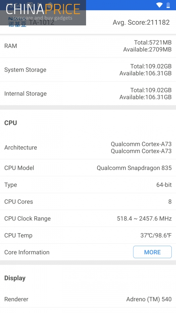Screen dimensions: 176x313
Task: Tap the TA-1012 device model name
Action: tap(41, 22)
